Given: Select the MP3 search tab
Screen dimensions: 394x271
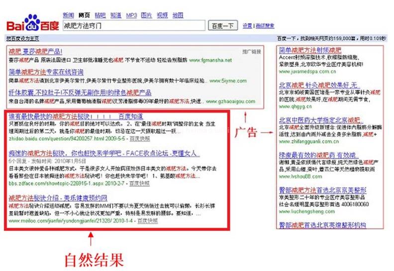Looking at the screenshot, I should coord(131,15).
